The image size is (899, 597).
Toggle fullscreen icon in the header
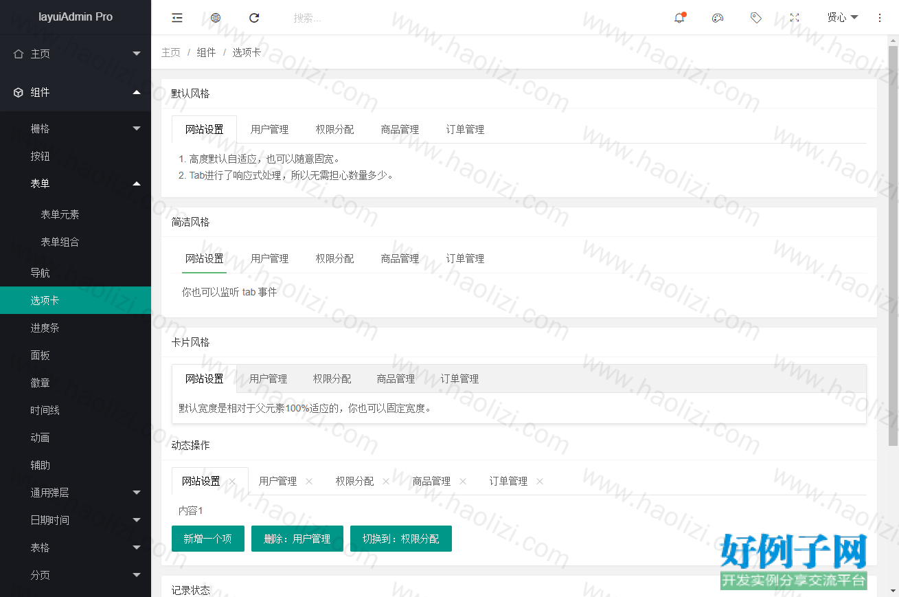tap(795, 18)
